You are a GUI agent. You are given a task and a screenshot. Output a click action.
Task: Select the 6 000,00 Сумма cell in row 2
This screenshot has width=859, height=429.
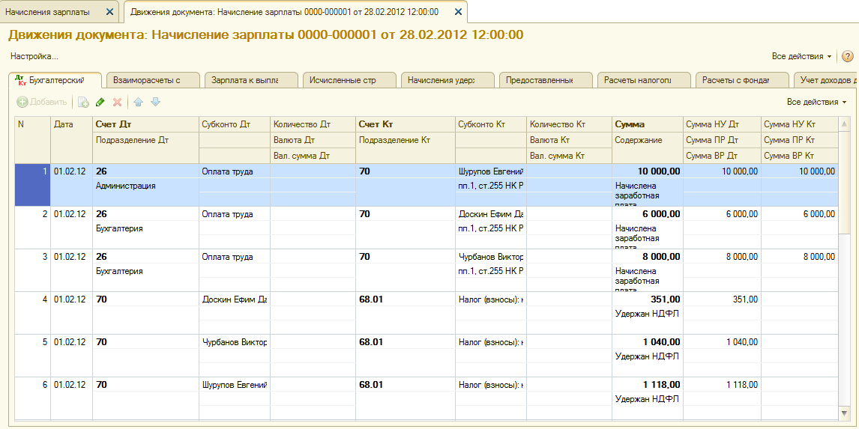pyautogui.click(x=647, y=214)
